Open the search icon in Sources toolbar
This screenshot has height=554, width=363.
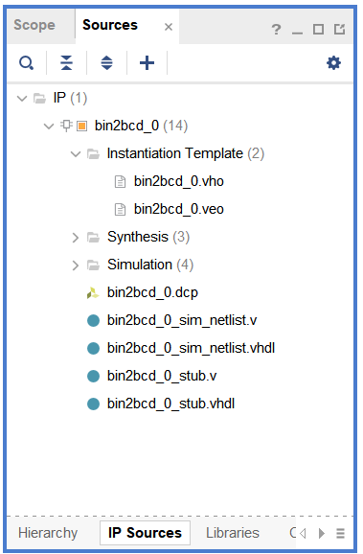(x=26, y=63)
